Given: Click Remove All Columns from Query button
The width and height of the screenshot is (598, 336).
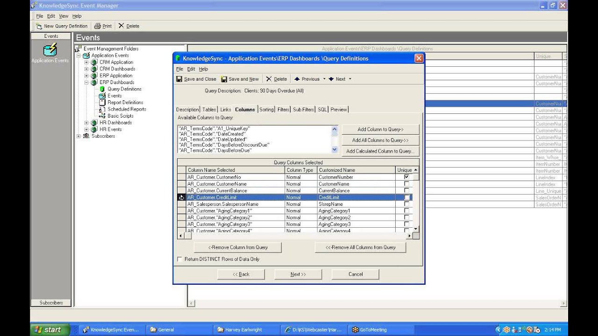Looking at the screenshot, I should [x=360, y=247].
